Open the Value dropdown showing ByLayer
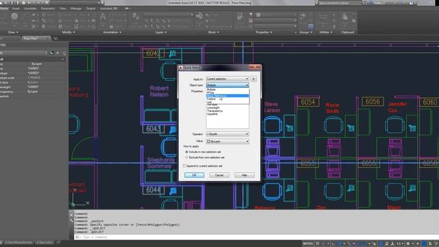439x247 pixels. [x=227, y=141]
